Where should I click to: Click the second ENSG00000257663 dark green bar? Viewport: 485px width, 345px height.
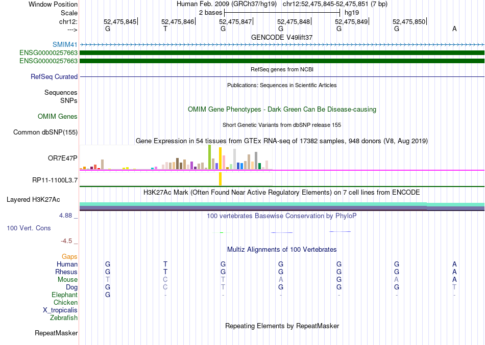pyautogui.click(x=282, y=61)
